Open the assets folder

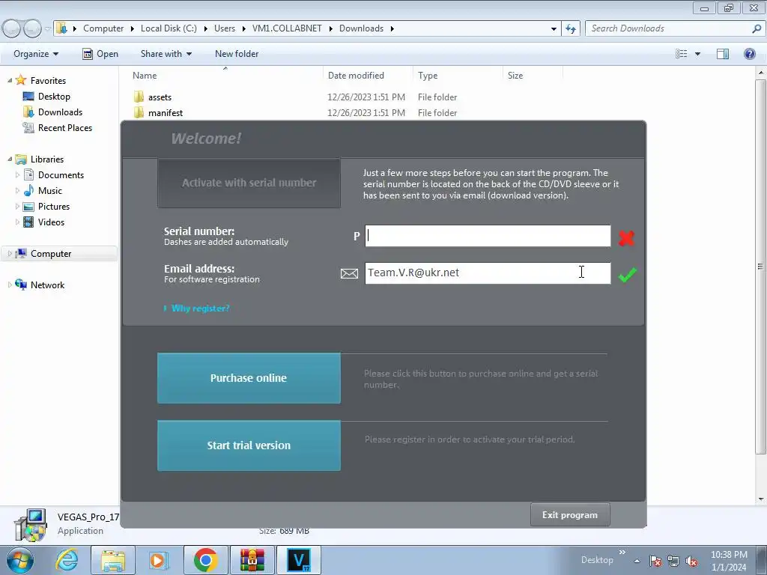[160, 97]
